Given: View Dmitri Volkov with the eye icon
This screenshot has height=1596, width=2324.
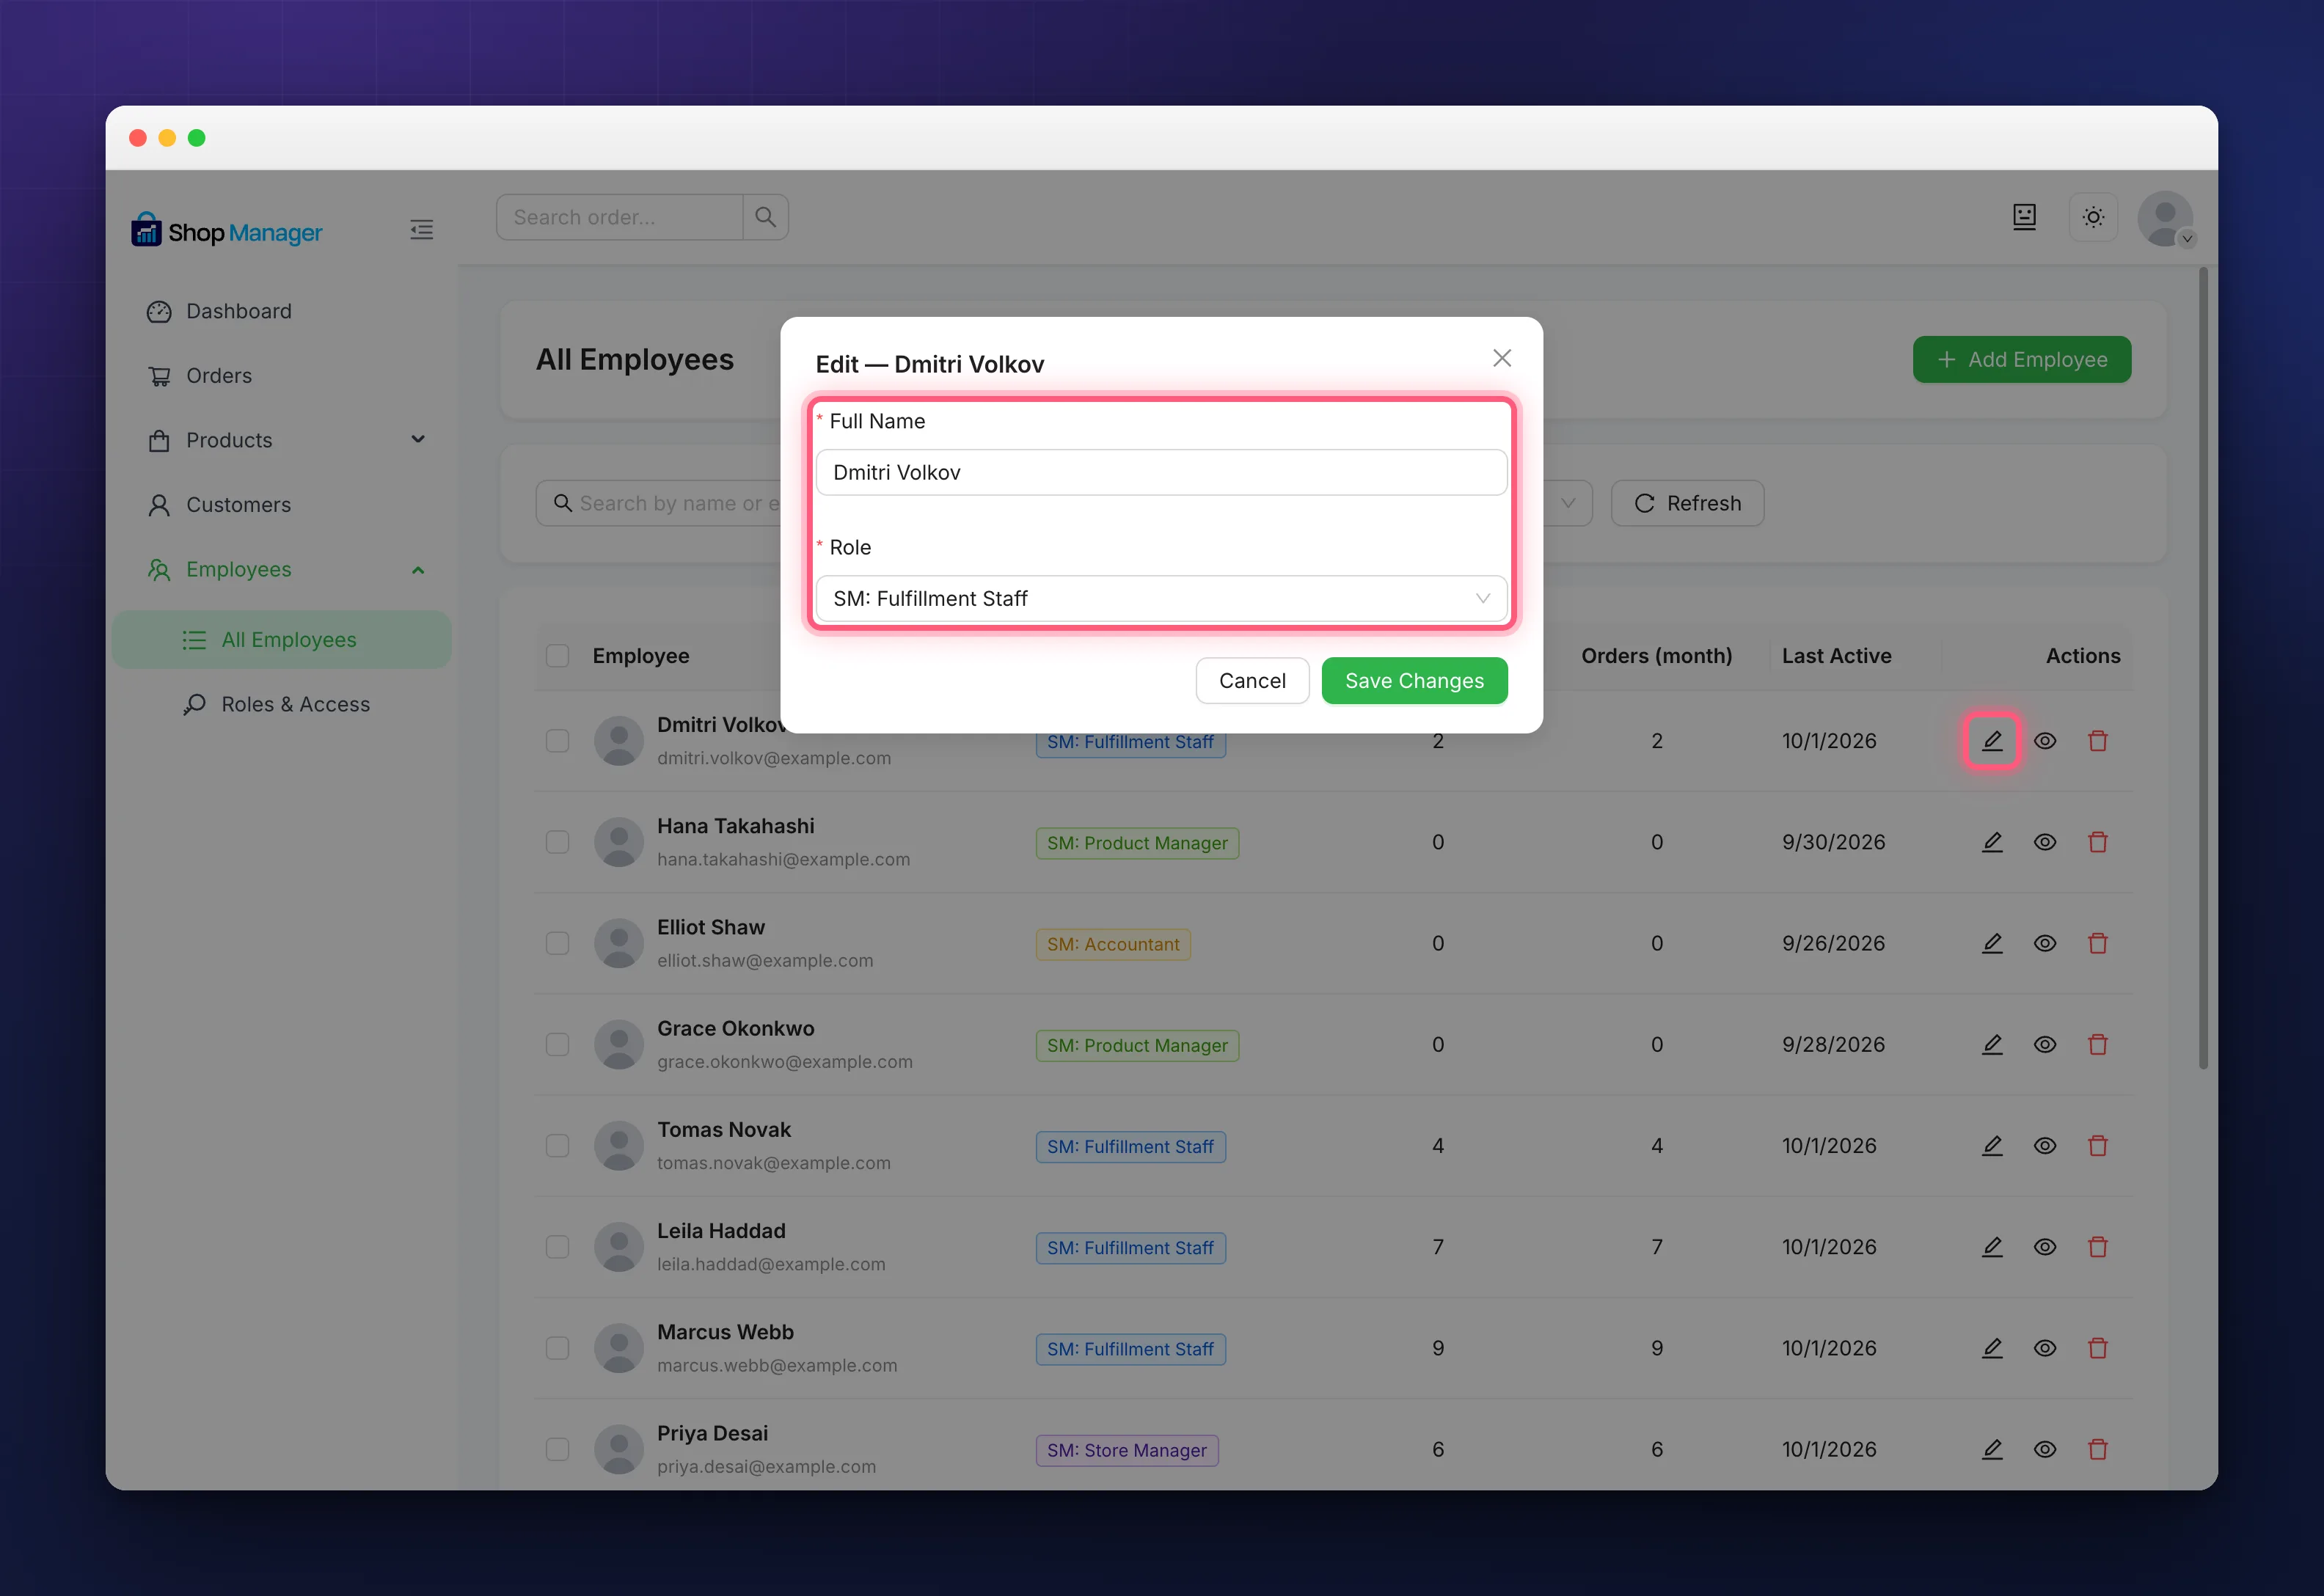Looking at the screenshot, I should click(2044, 741).
